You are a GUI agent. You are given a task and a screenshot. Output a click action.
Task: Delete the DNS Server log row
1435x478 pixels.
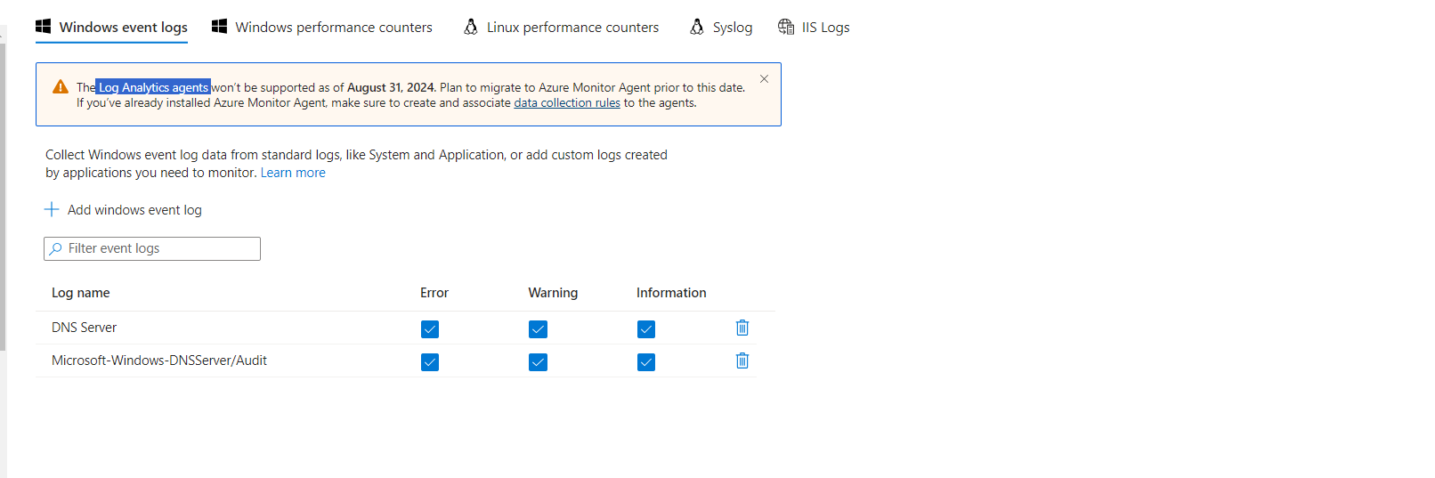pos(742,328)
